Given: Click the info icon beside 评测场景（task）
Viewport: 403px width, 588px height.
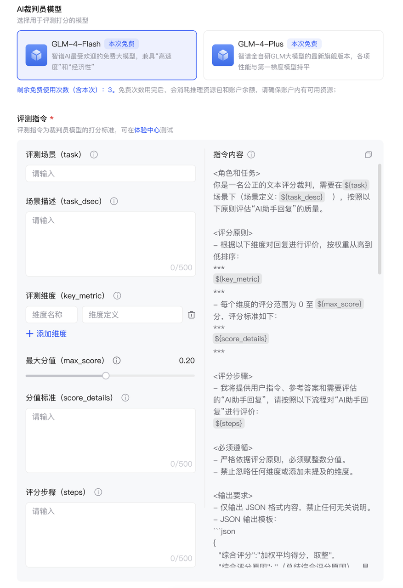Looking at the screenshot, I should (x=94, y=155).
